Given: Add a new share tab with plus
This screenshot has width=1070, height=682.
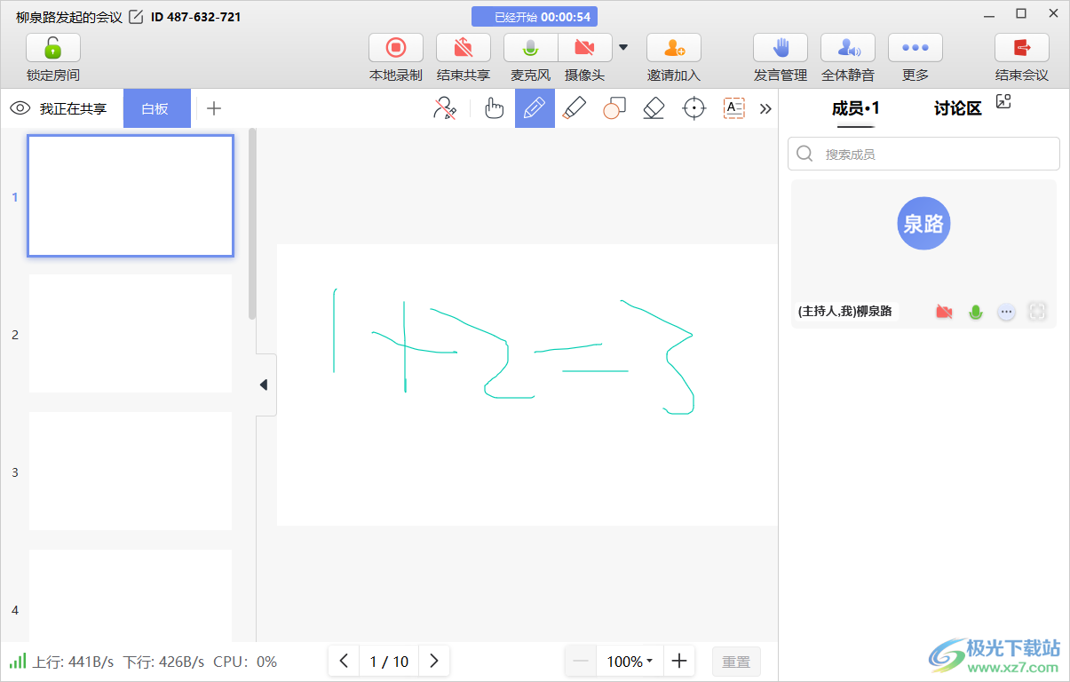Looking at the screenshot, I should 214,108.
